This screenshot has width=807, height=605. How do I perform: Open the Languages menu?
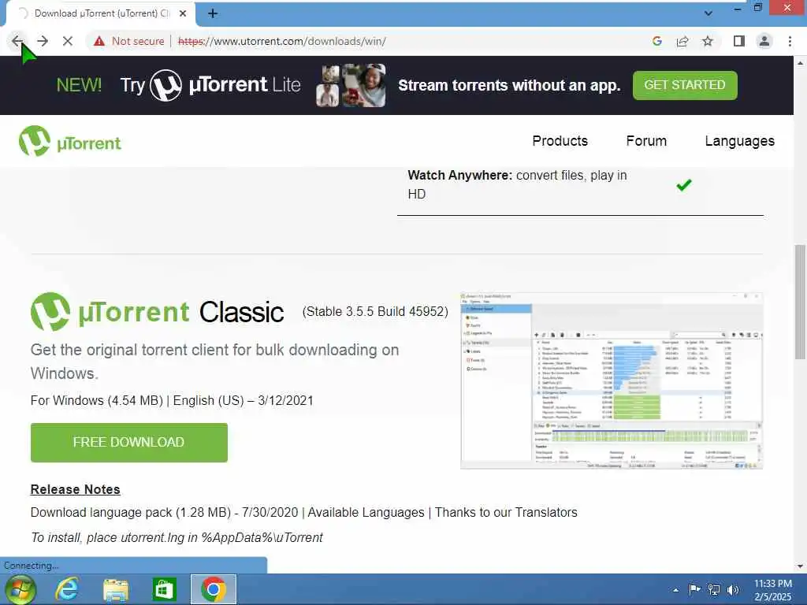(739, 141)
